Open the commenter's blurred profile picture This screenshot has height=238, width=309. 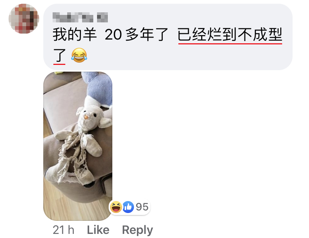coord(24,19)
